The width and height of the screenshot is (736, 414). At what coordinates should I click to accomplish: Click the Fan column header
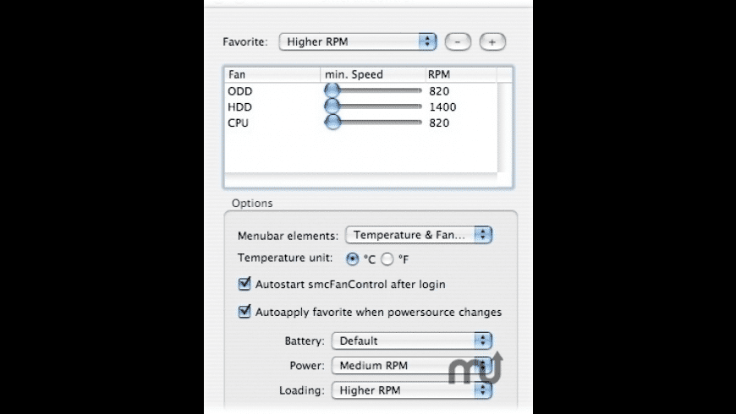272,74
